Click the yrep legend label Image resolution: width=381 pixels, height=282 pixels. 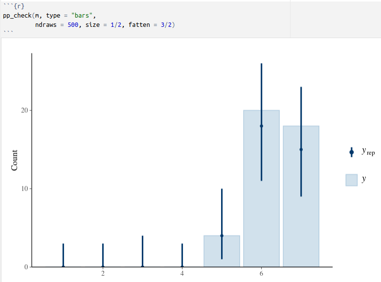click(x=368, y=152)
